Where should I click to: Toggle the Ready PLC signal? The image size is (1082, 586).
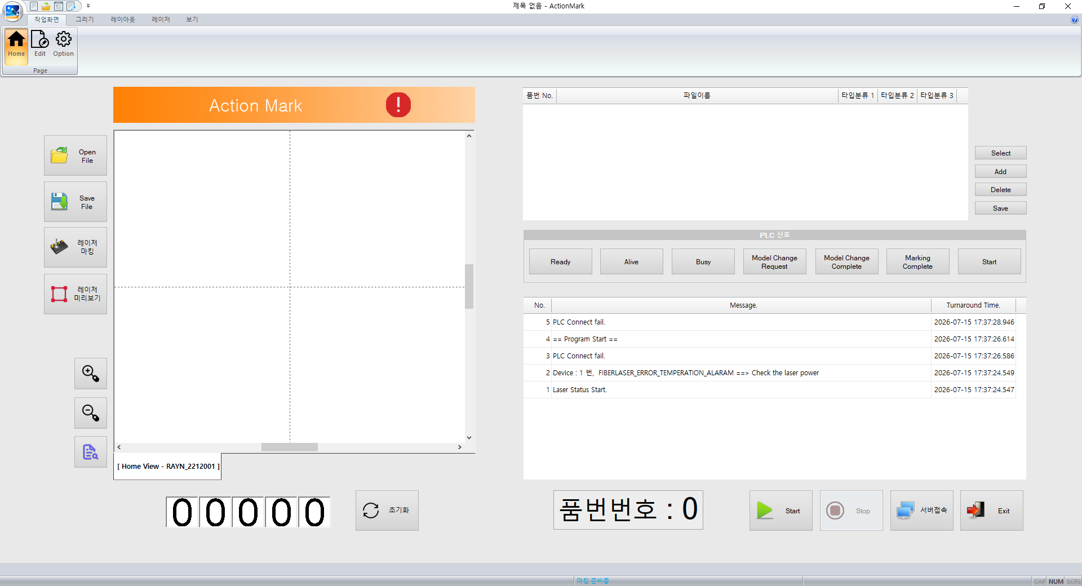[561, 262]
